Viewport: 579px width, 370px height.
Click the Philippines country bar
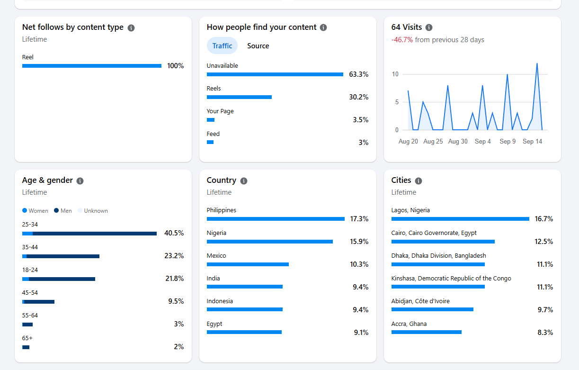[276, 219]
